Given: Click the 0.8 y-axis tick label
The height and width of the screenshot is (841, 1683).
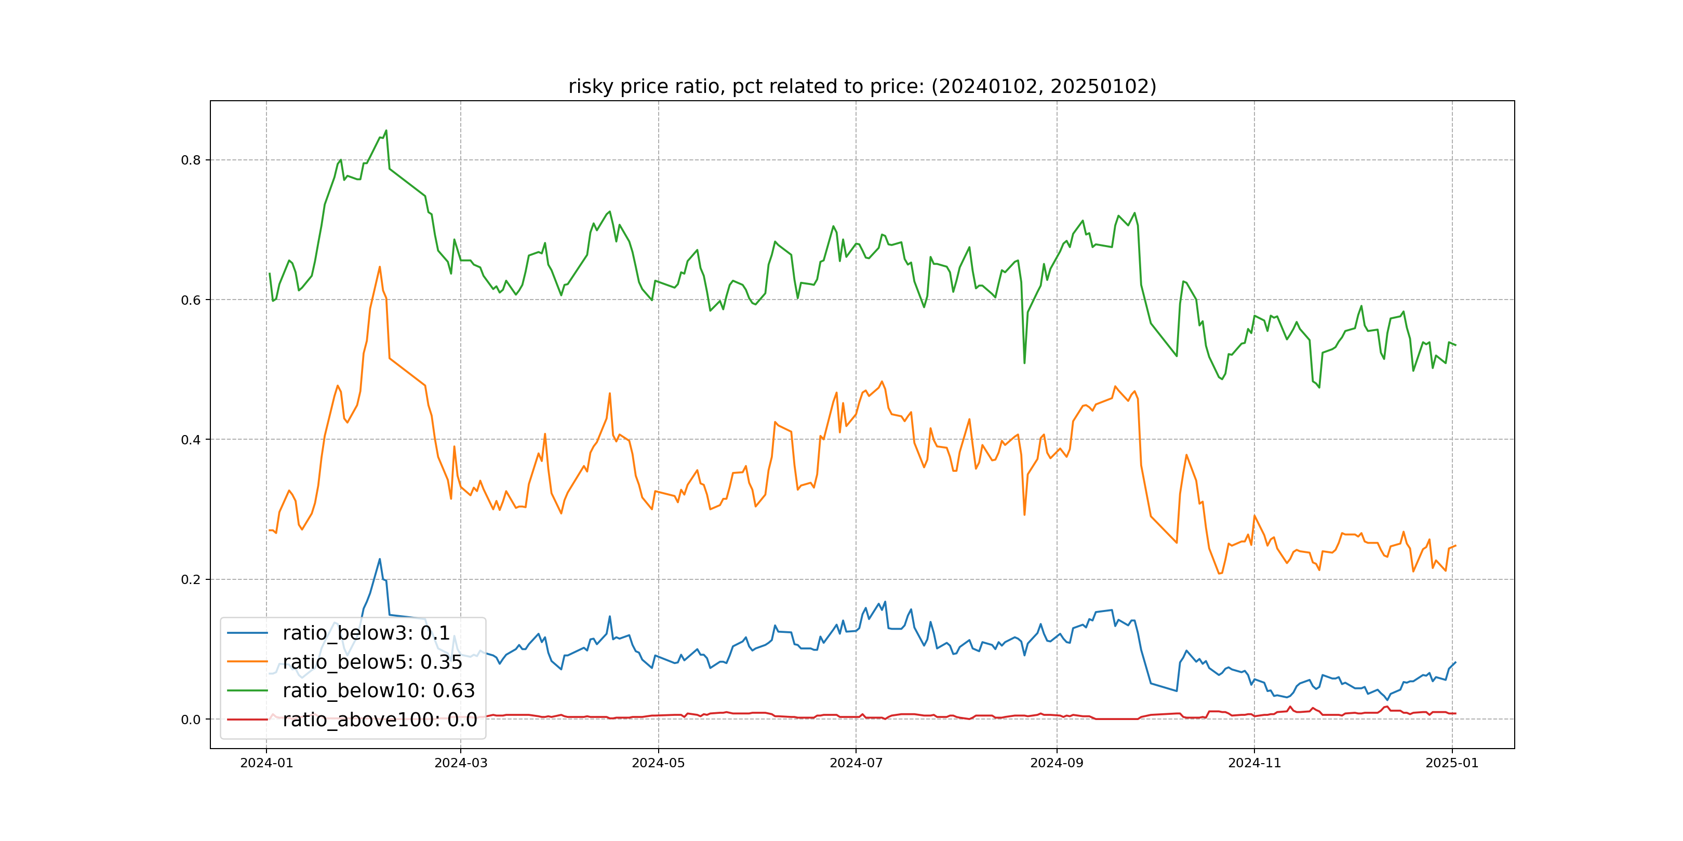Looking at the screenshot, I should (191, 160).
